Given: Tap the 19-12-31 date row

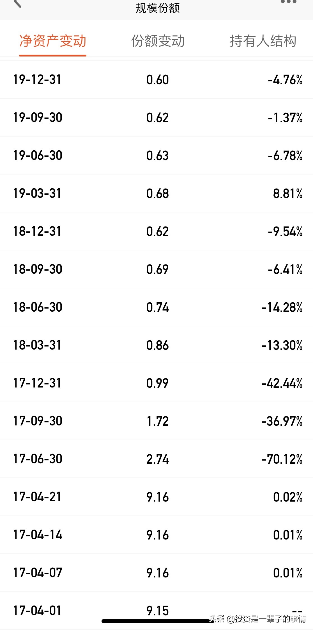Looking at the screenshot, I should pos(37,80).
